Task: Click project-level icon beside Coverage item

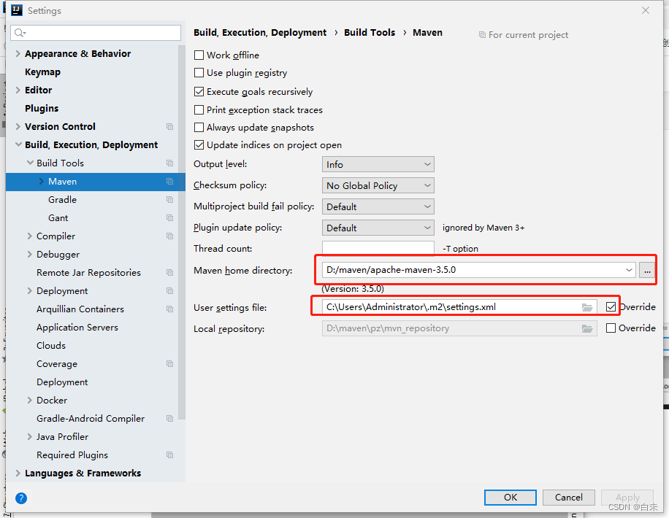Action: pos(169,364)
